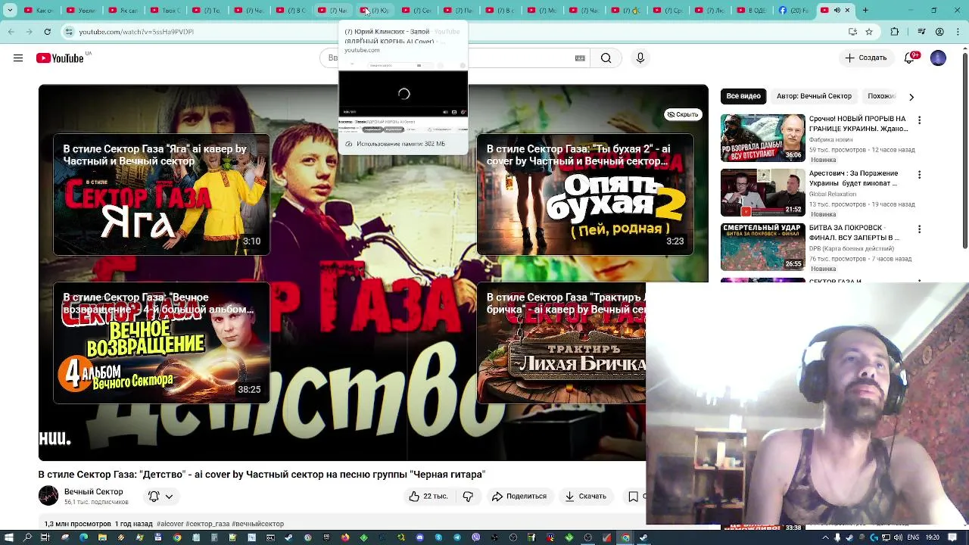Open browser extensions puzzle icon
The width and height of the screenshot is (969, 545).
pyautogui.click(x=895, y=32)
